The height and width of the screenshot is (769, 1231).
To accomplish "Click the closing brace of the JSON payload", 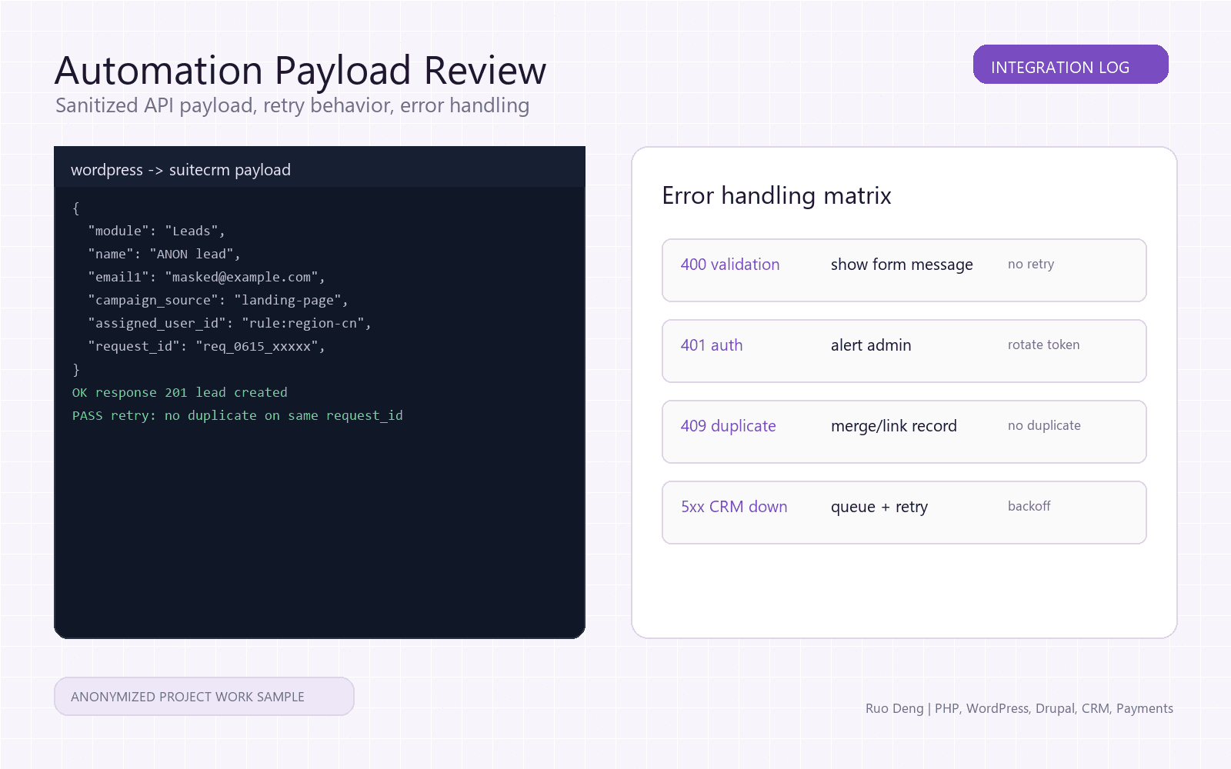I will (76, 369).
